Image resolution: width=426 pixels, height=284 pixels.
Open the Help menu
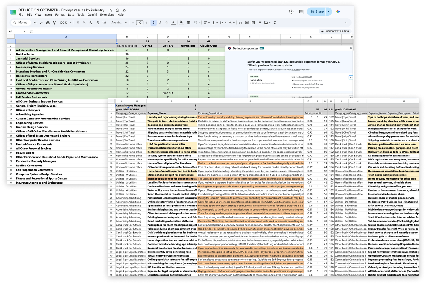click(x=120, y=15)
